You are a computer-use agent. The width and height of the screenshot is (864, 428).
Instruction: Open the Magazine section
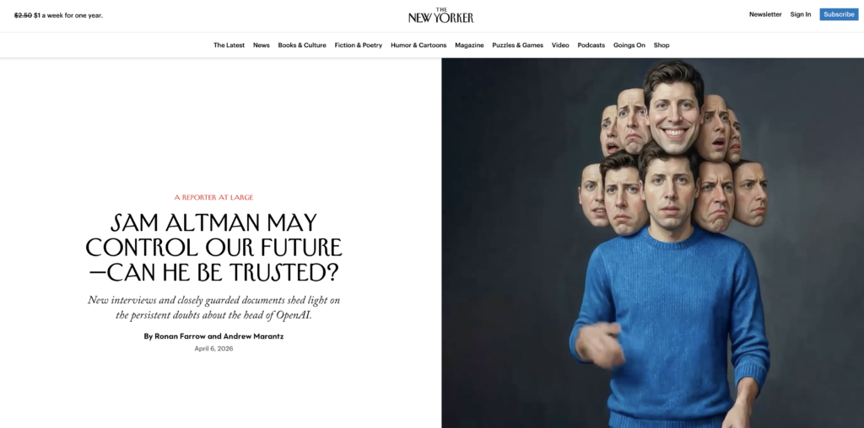coord(469,45)
